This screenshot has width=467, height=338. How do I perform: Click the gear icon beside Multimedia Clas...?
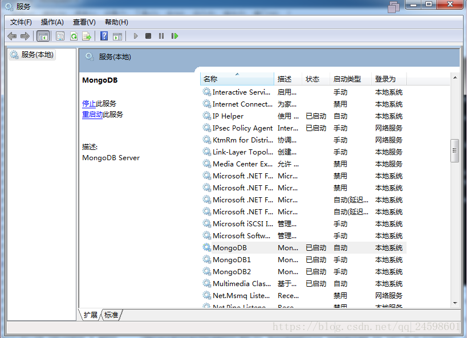[x=206, y=283]
